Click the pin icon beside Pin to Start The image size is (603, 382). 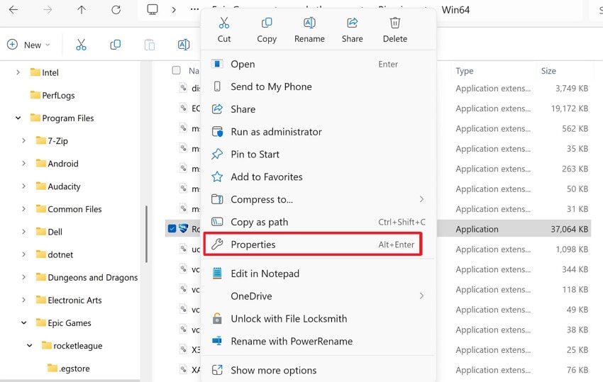click(x=217, y=154)
